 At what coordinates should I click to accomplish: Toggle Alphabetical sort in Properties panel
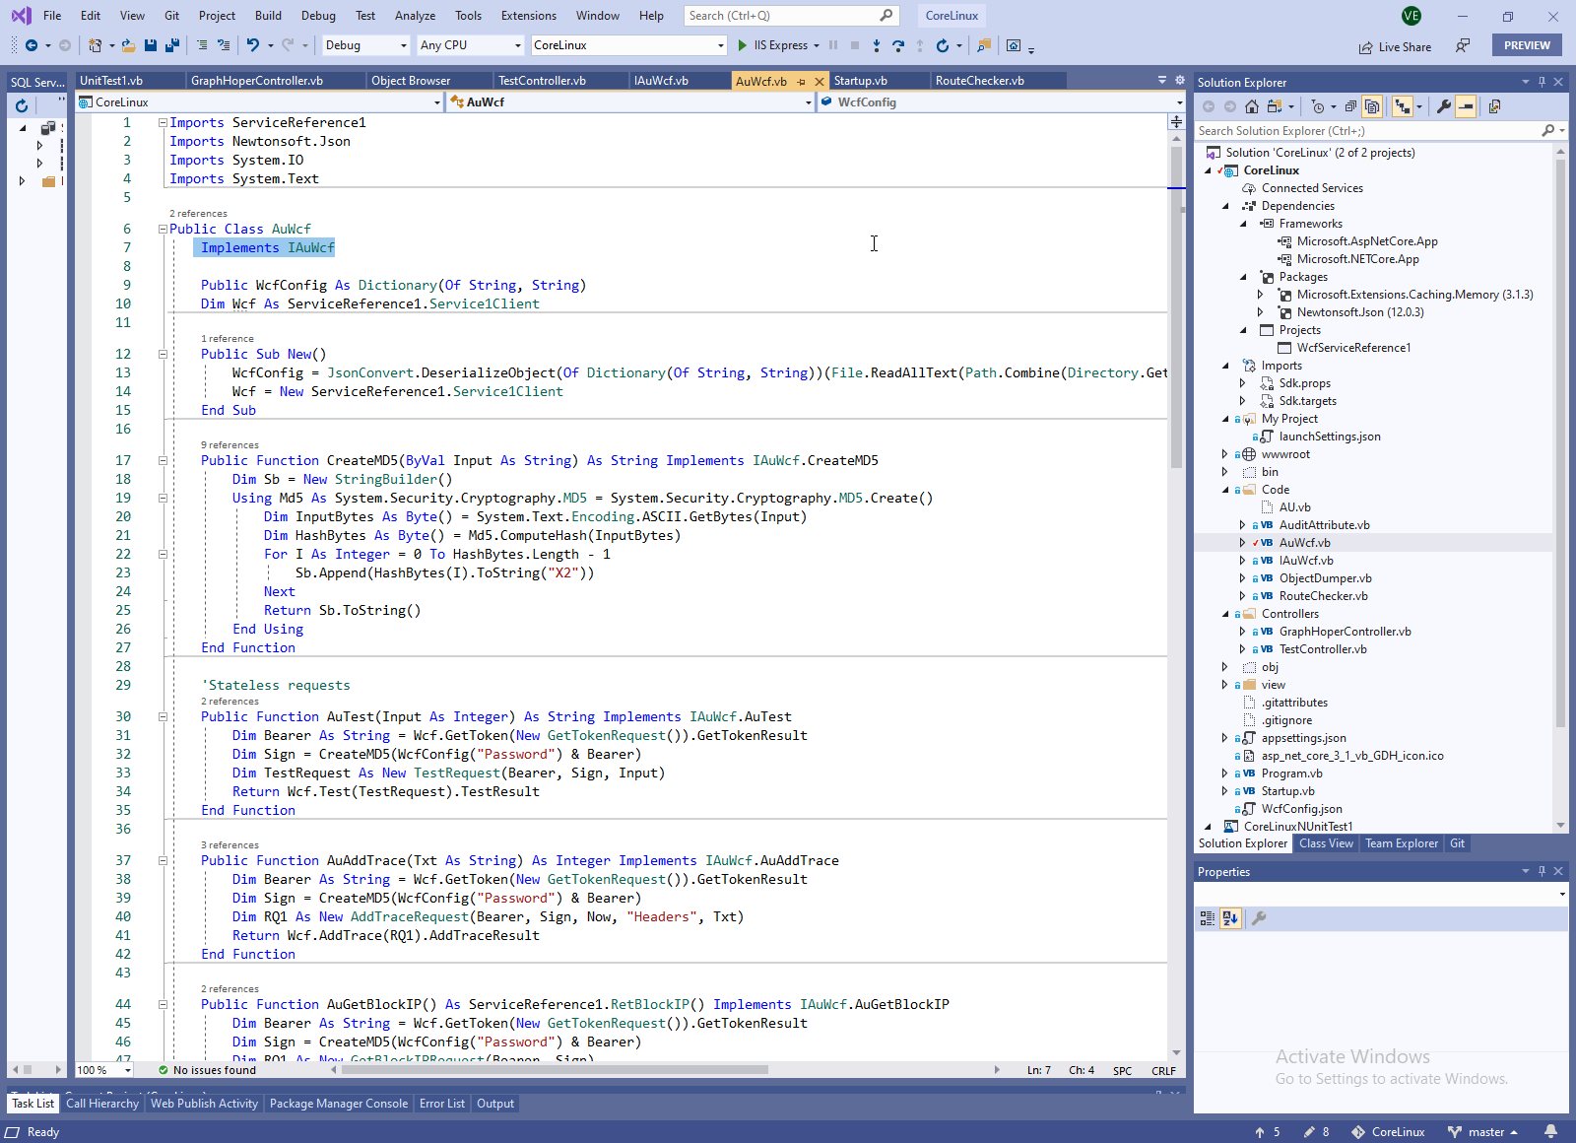point(1230,918)
